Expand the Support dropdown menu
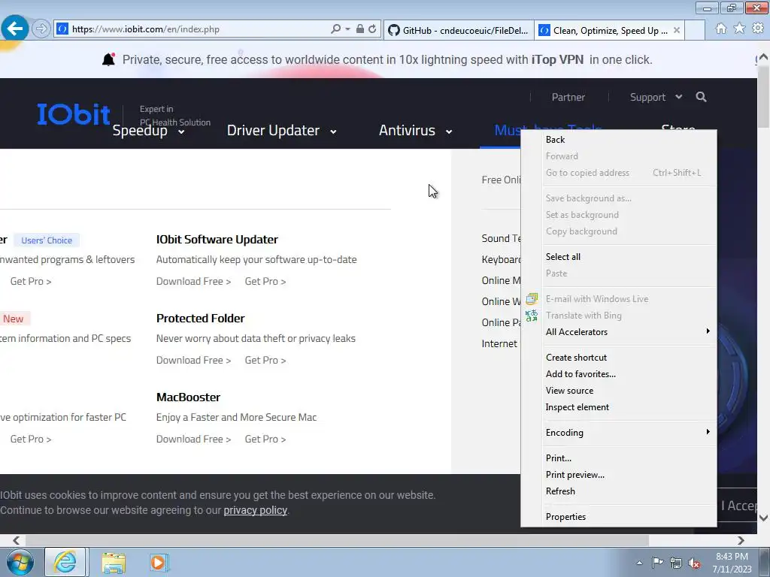Screen dimensions: 770x577 656,97
